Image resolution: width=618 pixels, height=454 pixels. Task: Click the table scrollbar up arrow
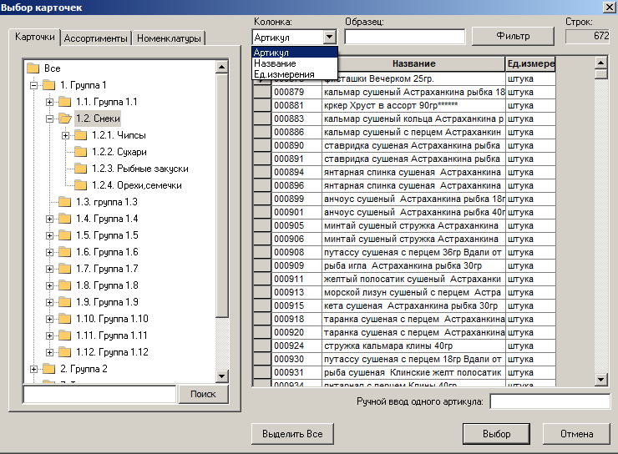point(600,63)
